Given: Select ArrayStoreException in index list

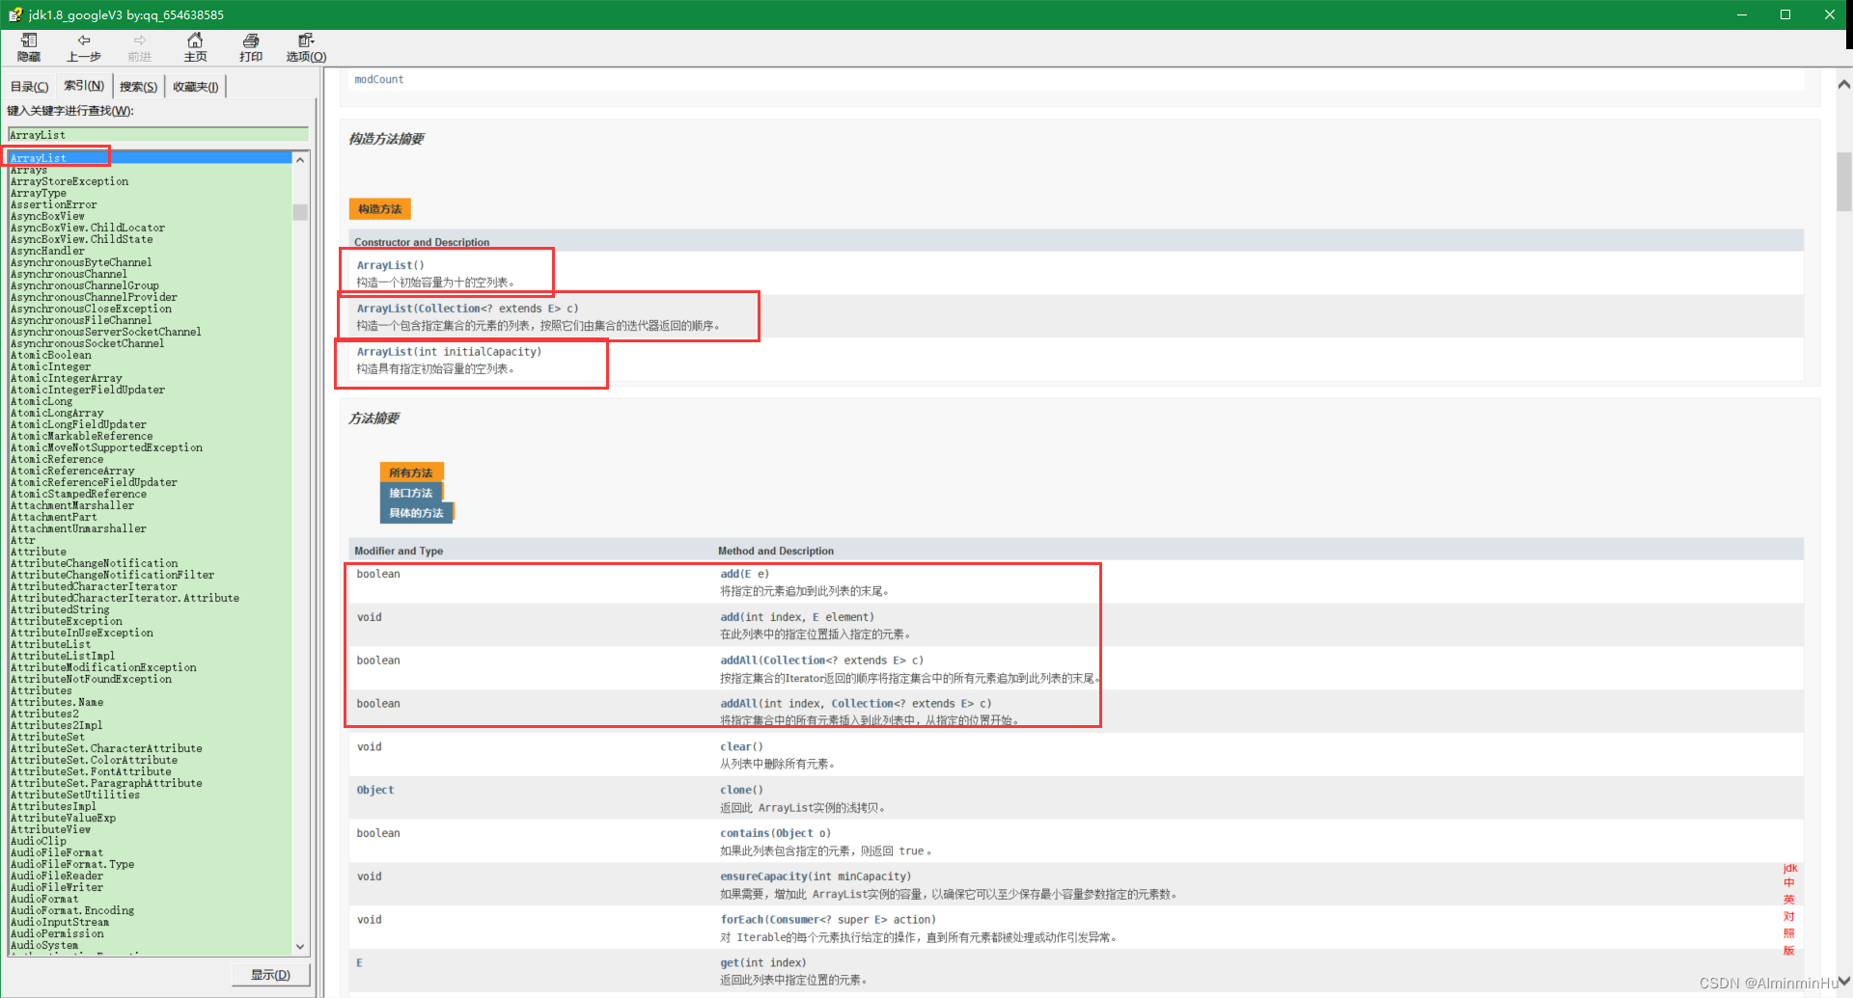Looking at the screenshot, I should 69,181.
